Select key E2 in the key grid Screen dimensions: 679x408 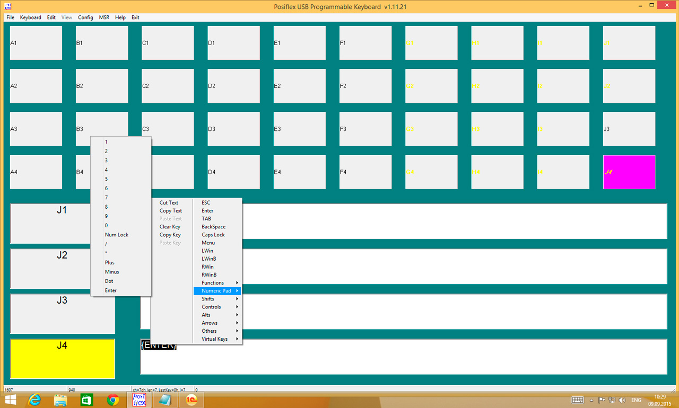pos(300,86)
